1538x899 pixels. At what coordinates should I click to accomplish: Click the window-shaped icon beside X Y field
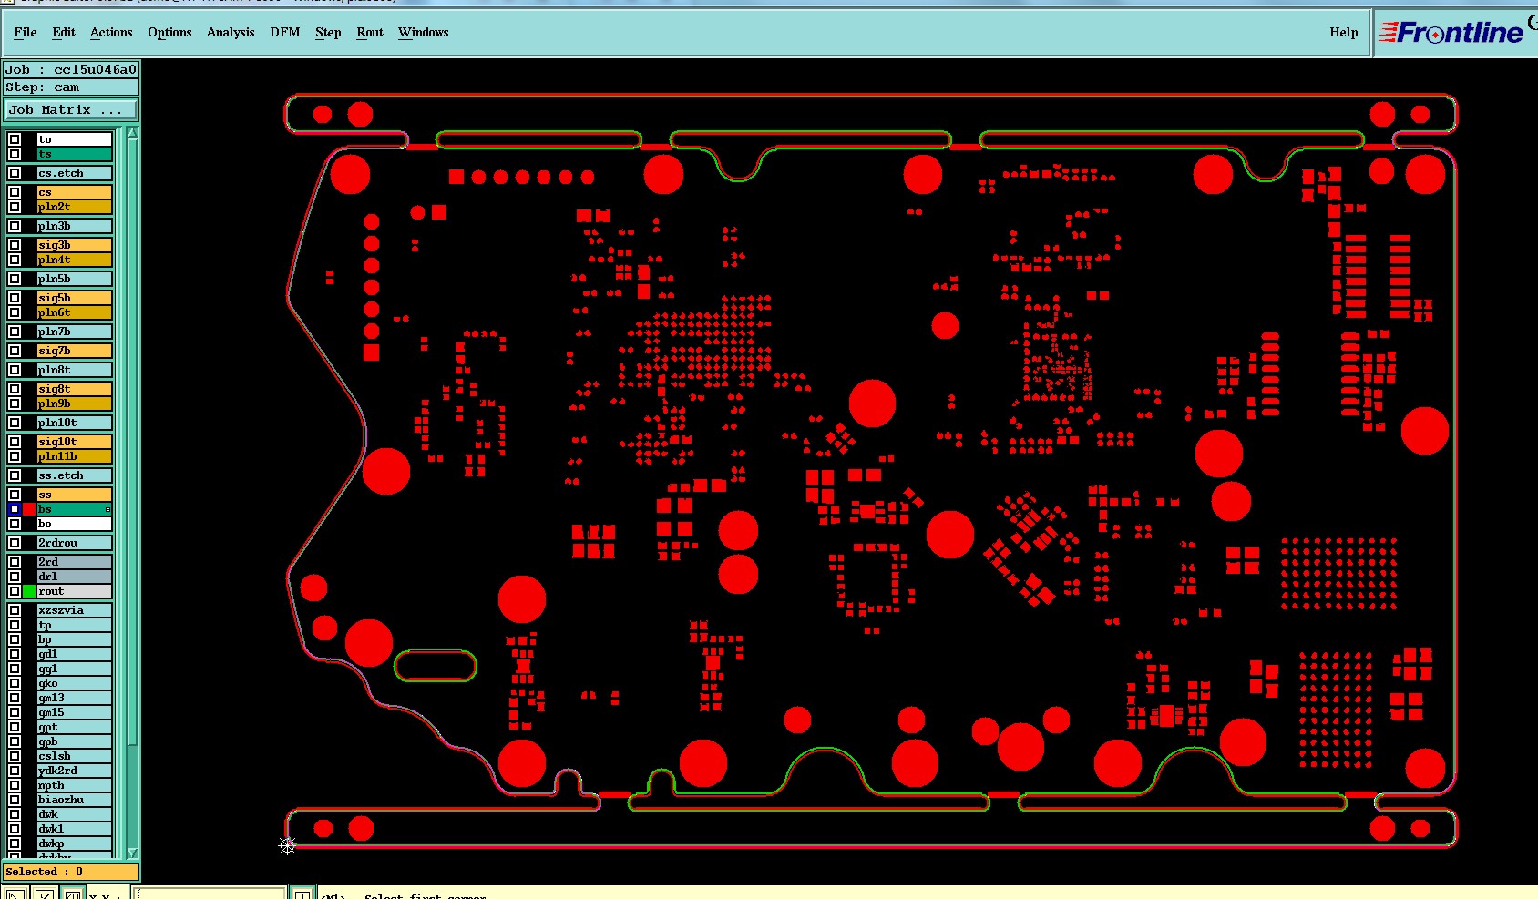pyautogui.click(x=72, y=895)
